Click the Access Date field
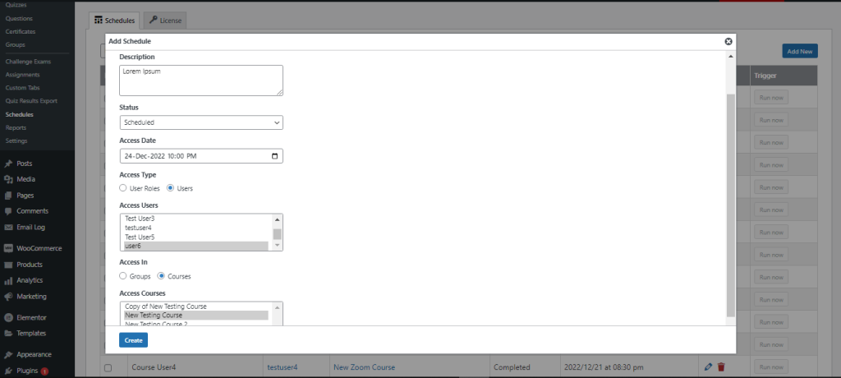 201,156
